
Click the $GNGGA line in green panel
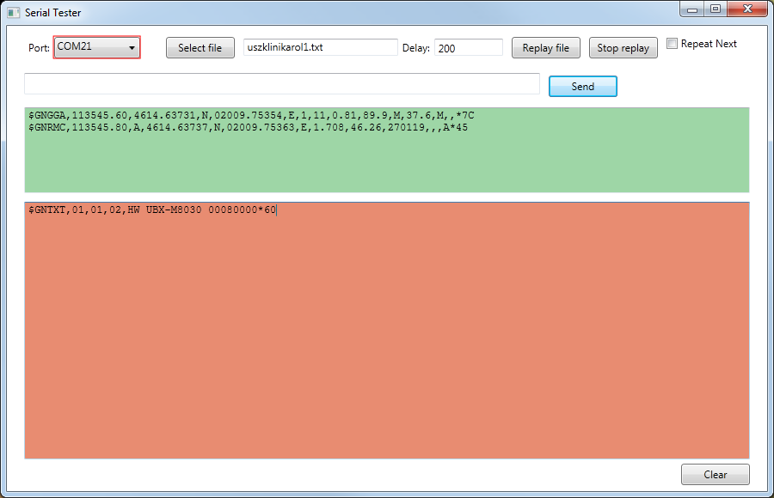click(251, 115)
